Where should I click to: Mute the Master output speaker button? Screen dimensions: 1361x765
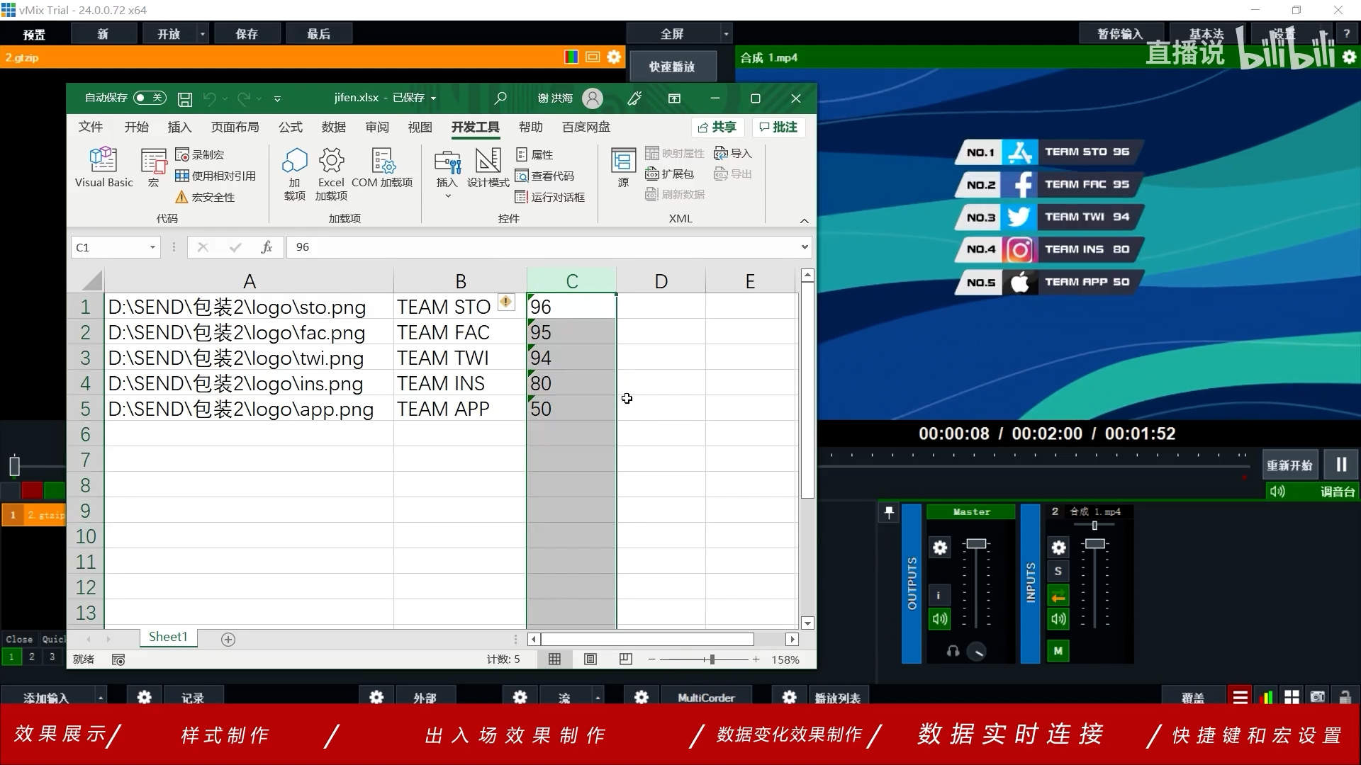[x=939, y=619]
